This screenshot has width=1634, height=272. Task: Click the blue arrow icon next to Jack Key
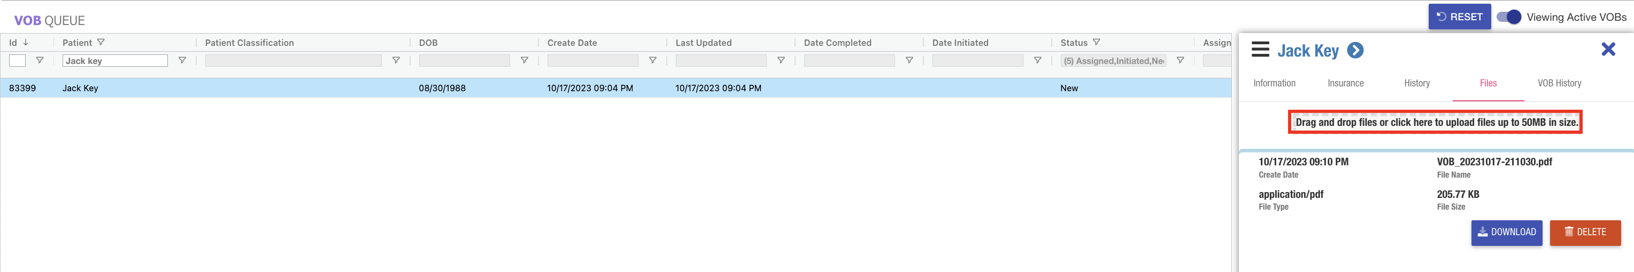1355,51
